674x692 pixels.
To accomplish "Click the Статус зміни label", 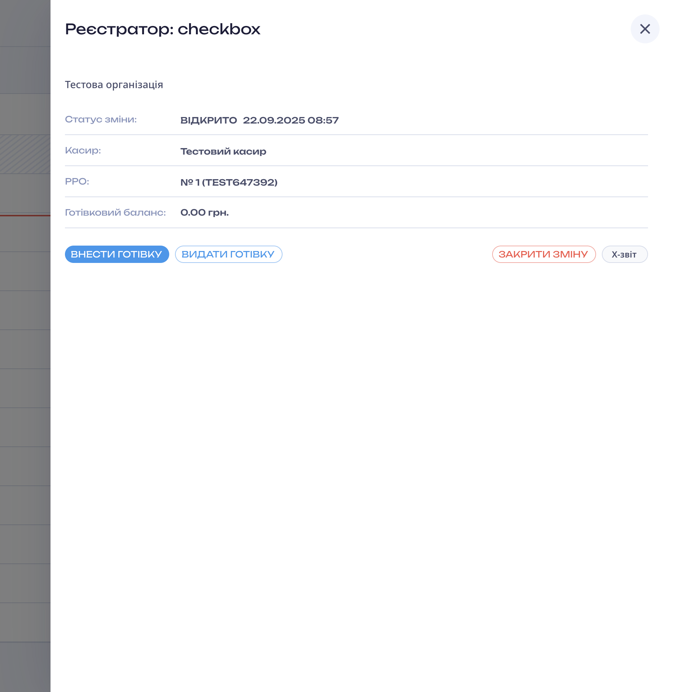I will click(101, 120).
